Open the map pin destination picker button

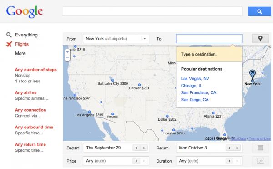point(260,39)
